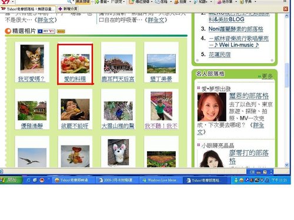Close the current tab with red X
Image resolution: width=294 pixels, height=220 pixels.
point(286,9)
